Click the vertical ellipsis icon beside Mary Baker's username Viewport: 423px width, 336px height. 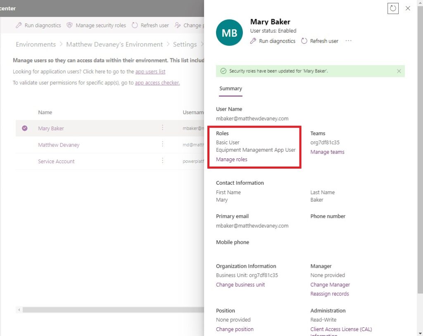[162, 129]
